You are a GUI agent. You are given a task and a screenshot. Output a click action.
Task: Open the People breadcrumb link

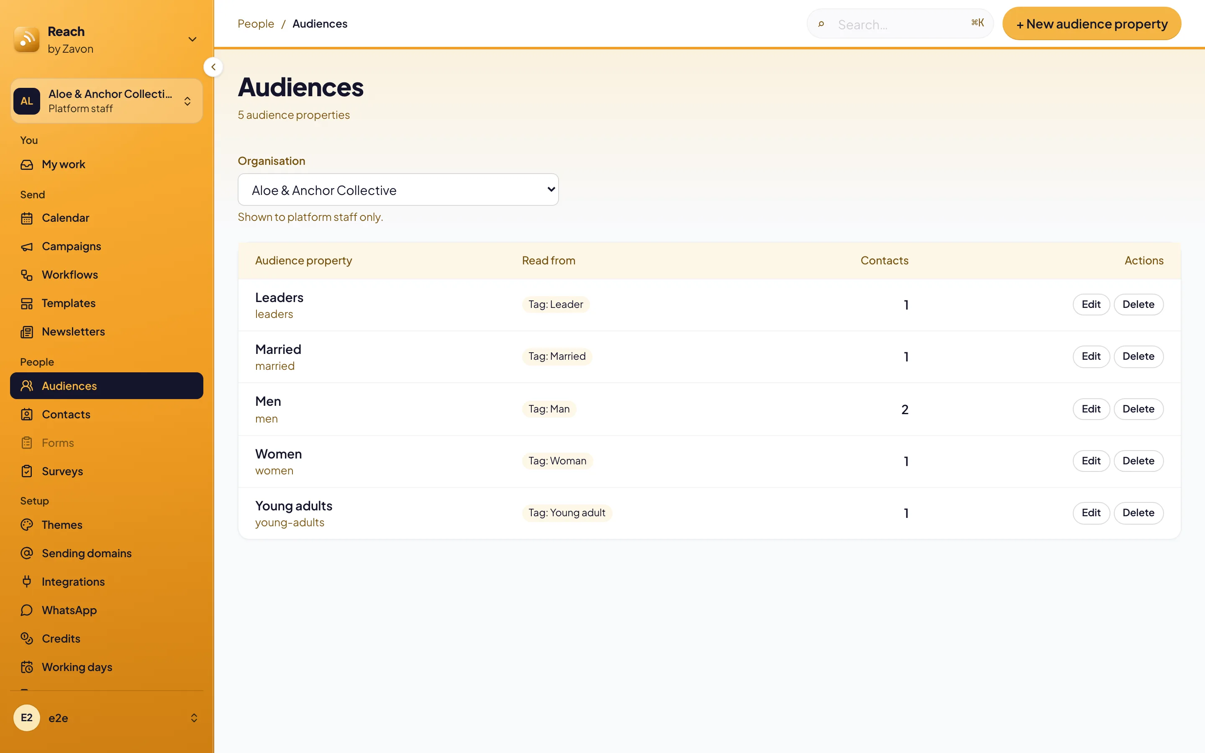256,24
